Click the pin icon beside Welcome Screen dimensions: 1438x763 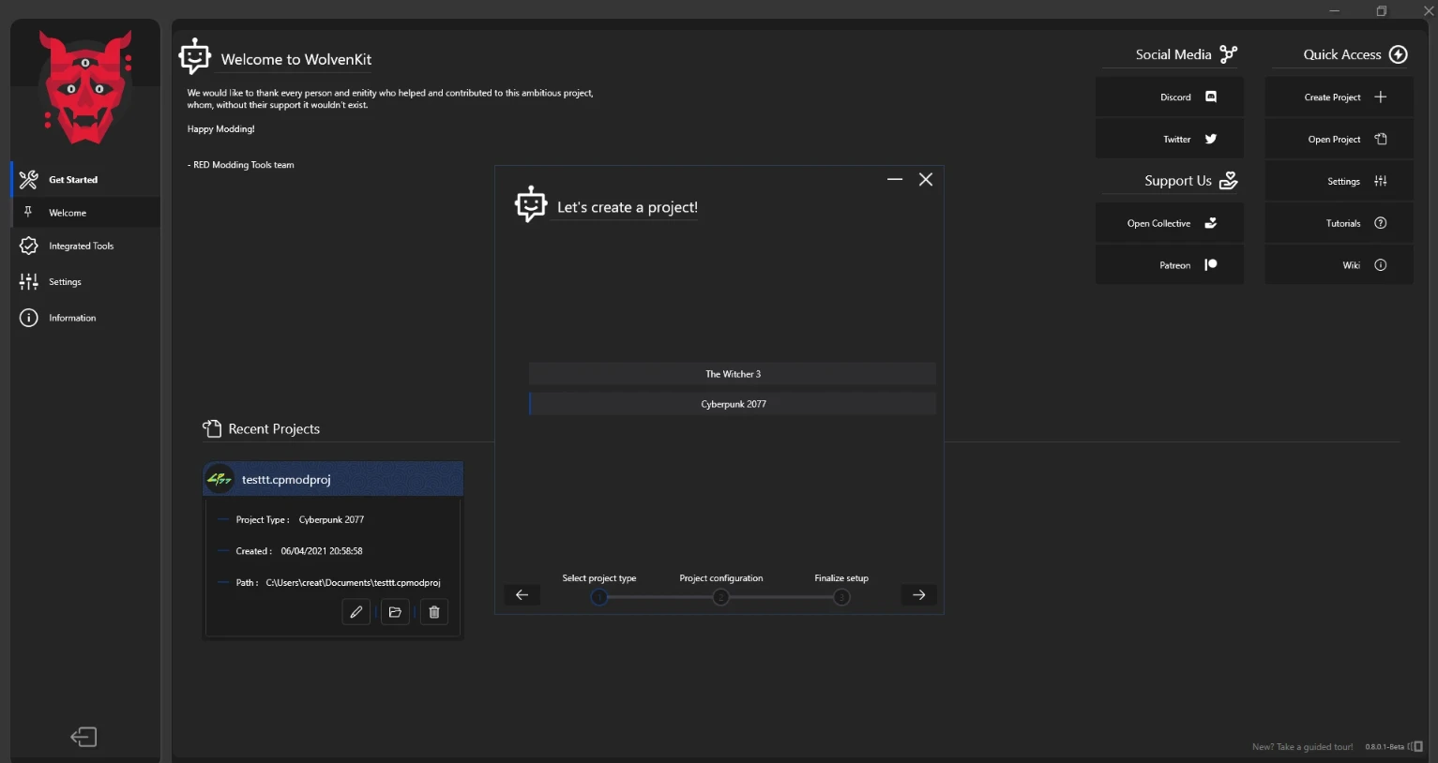28,212
